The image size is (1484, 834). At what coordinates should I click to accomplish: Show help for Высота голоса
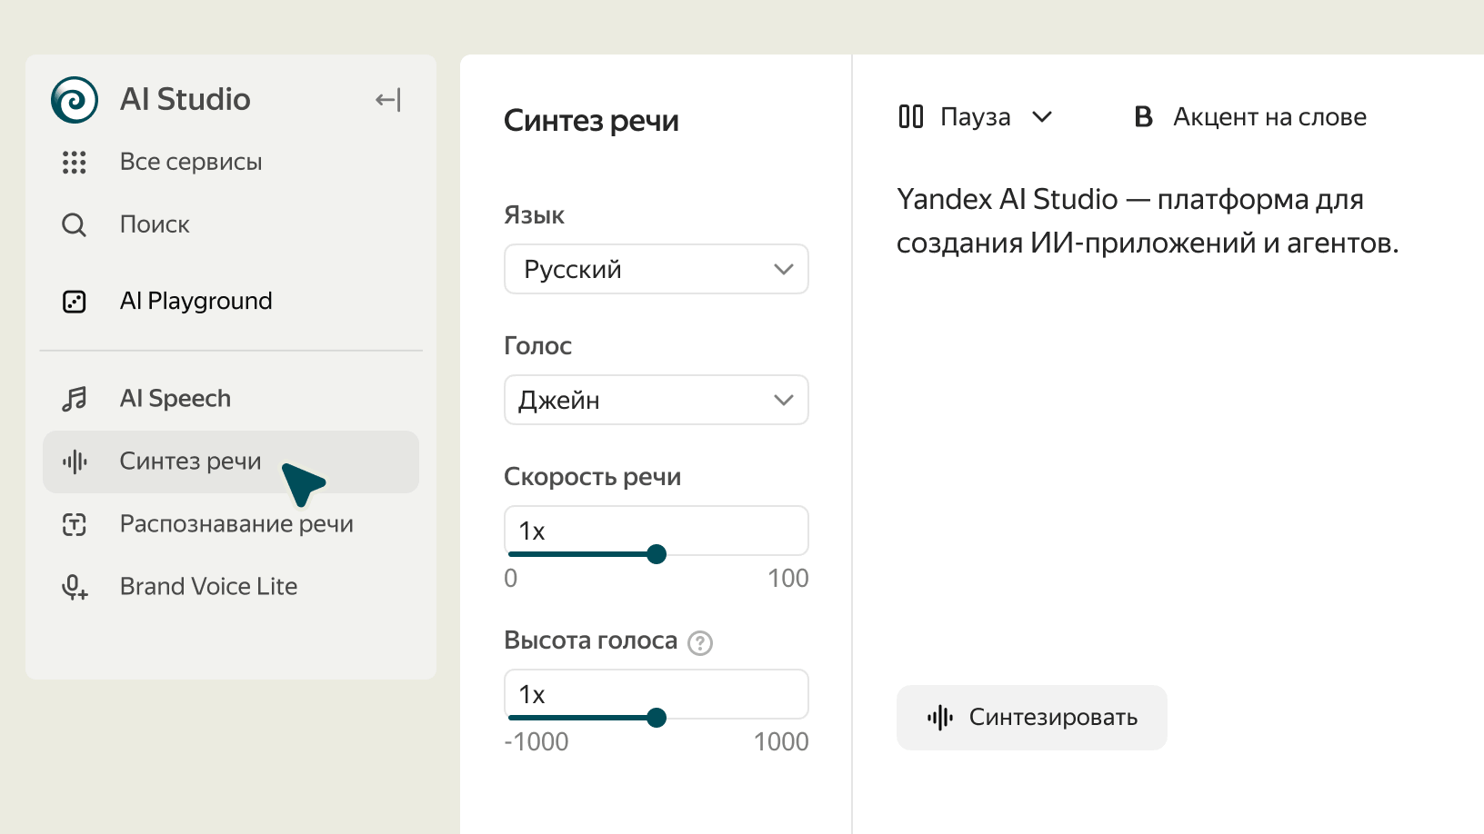pos(700,643)
